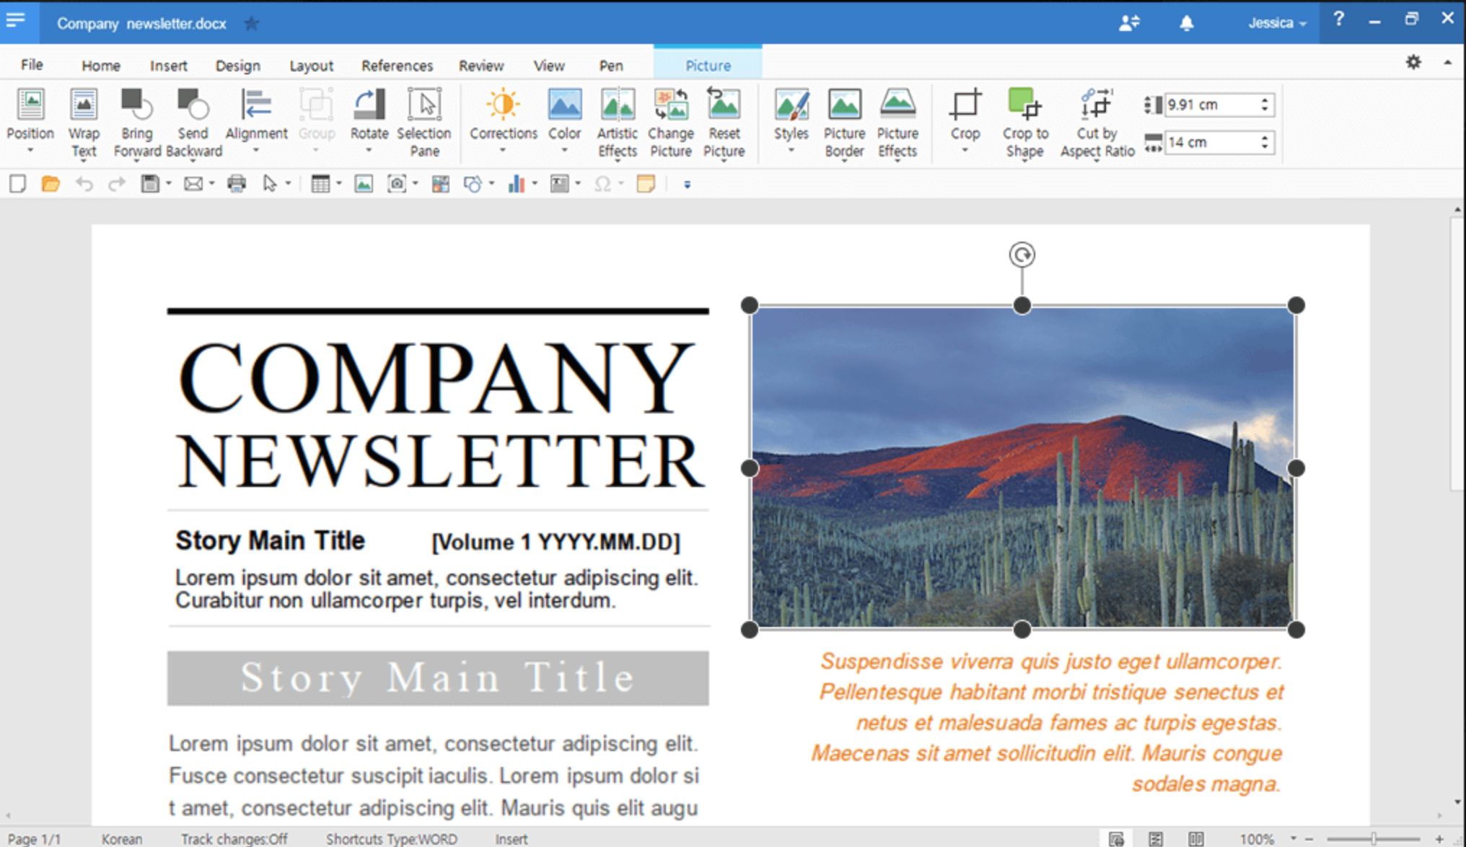
Task: Toggle the favorite star beside filename
Action: (251, 24)
